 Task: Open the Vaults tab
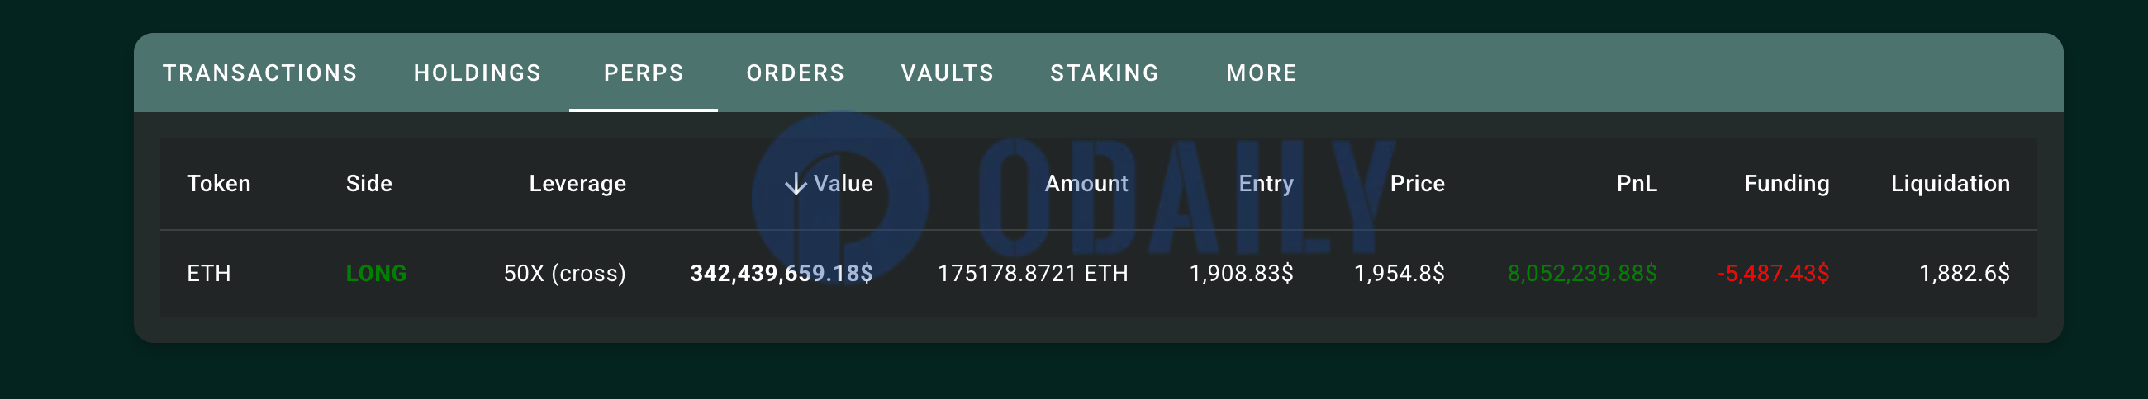[x=948, y=73]
